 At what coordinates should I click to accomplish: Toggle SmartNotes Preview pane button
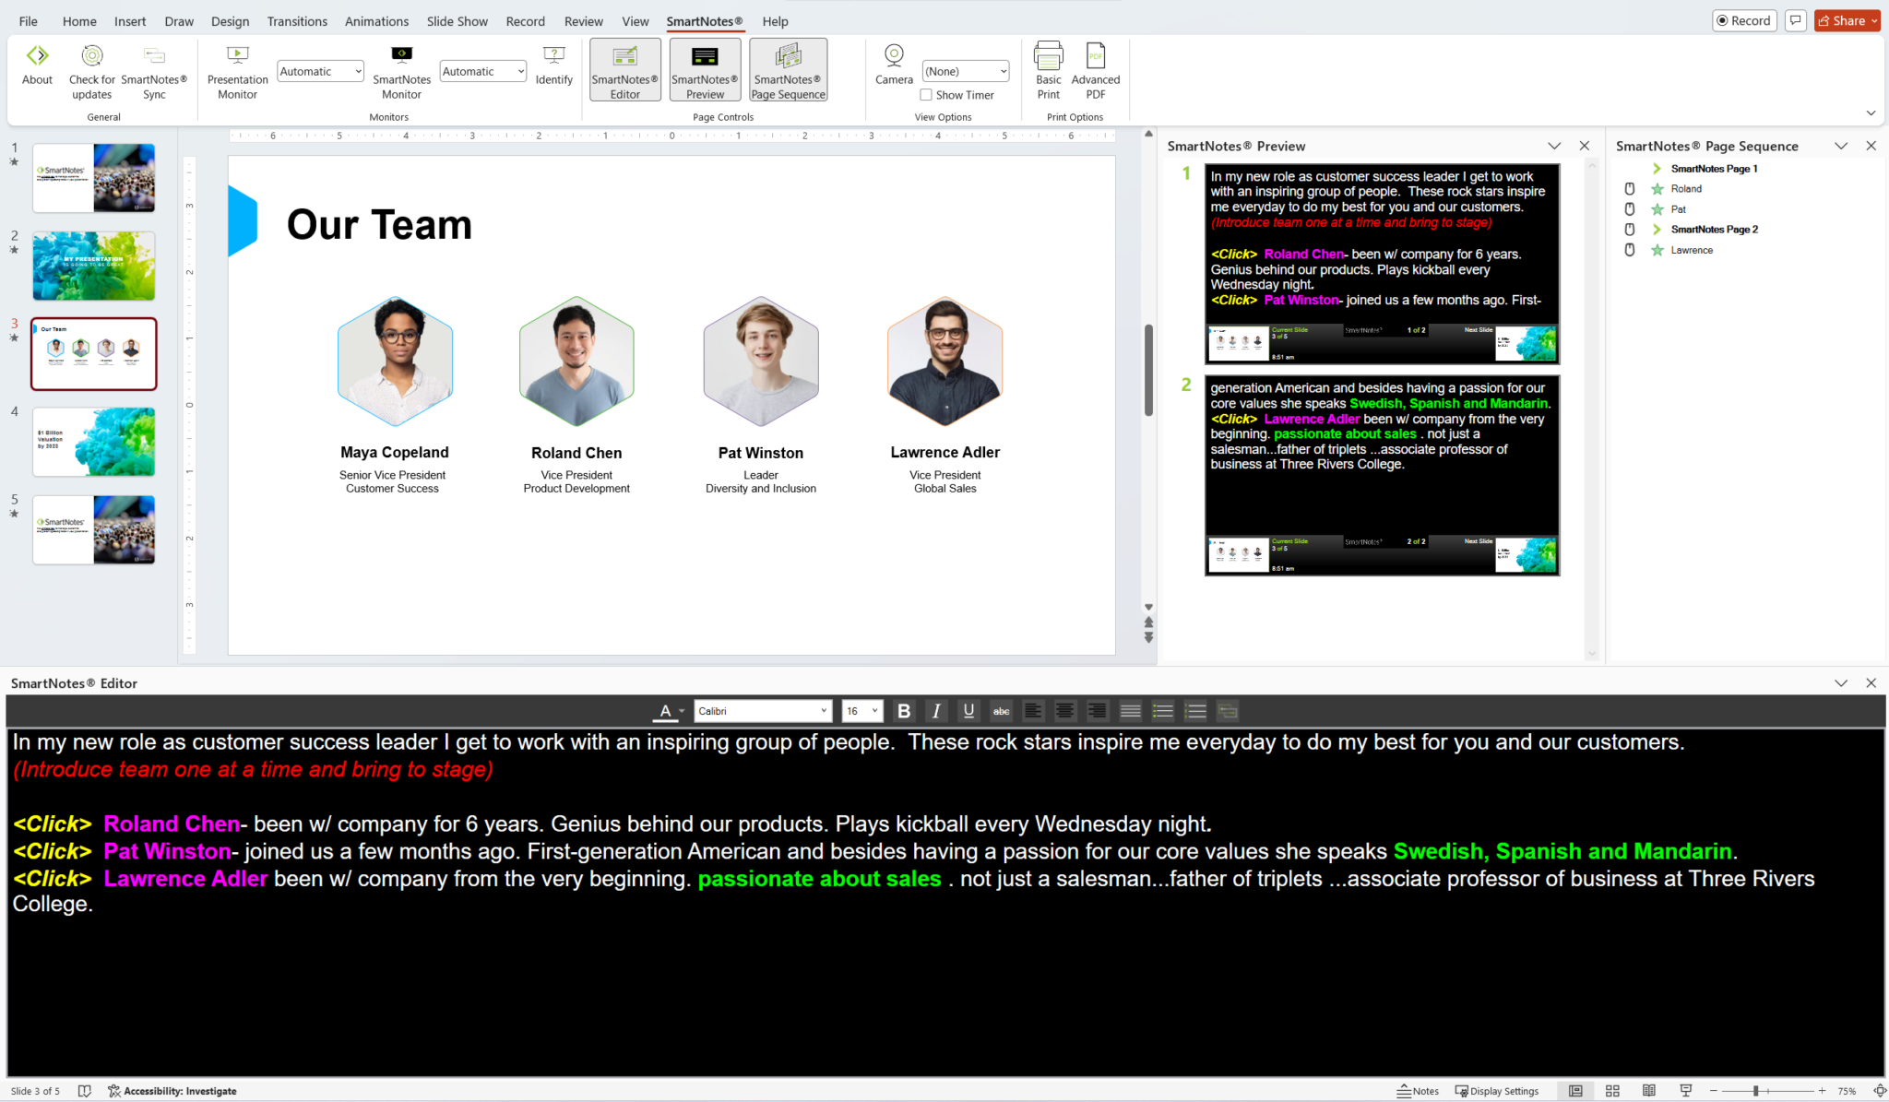tap(705, 70)
